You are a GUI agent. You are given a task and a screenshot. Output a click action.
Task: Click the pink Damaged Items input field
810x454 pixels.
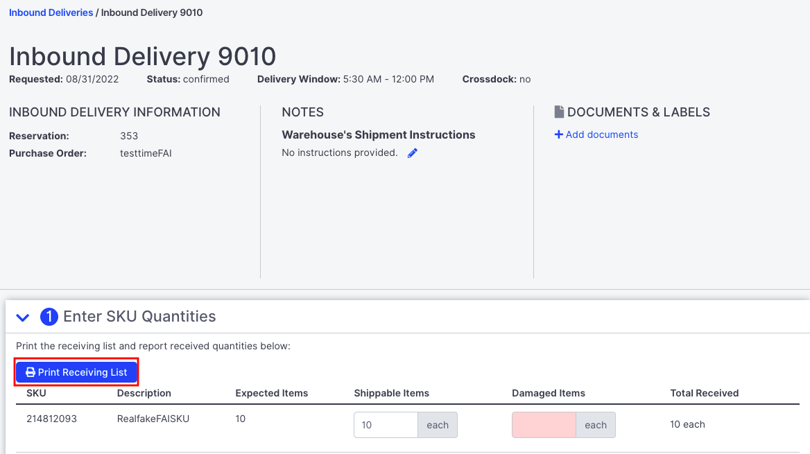[x=544, y=424]
